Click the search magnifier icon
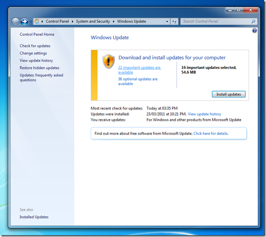Viewport: 266px width, 237px height. (x=254, y=22)
